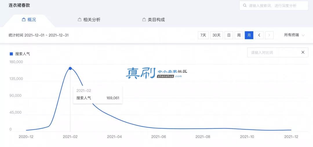Screen dimensions: 313x147
Task: Click the 169,061 value in tooltip
Action: (113, 98)
